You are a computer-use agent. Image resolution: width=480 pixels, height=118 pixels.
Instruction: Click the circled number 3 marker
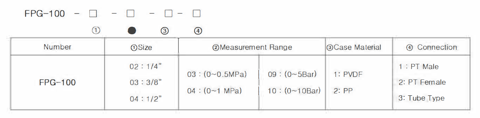(165, 31)
